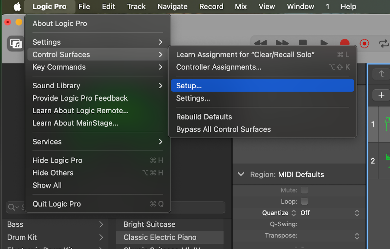Toggle the Library button in the control bar

16,44
